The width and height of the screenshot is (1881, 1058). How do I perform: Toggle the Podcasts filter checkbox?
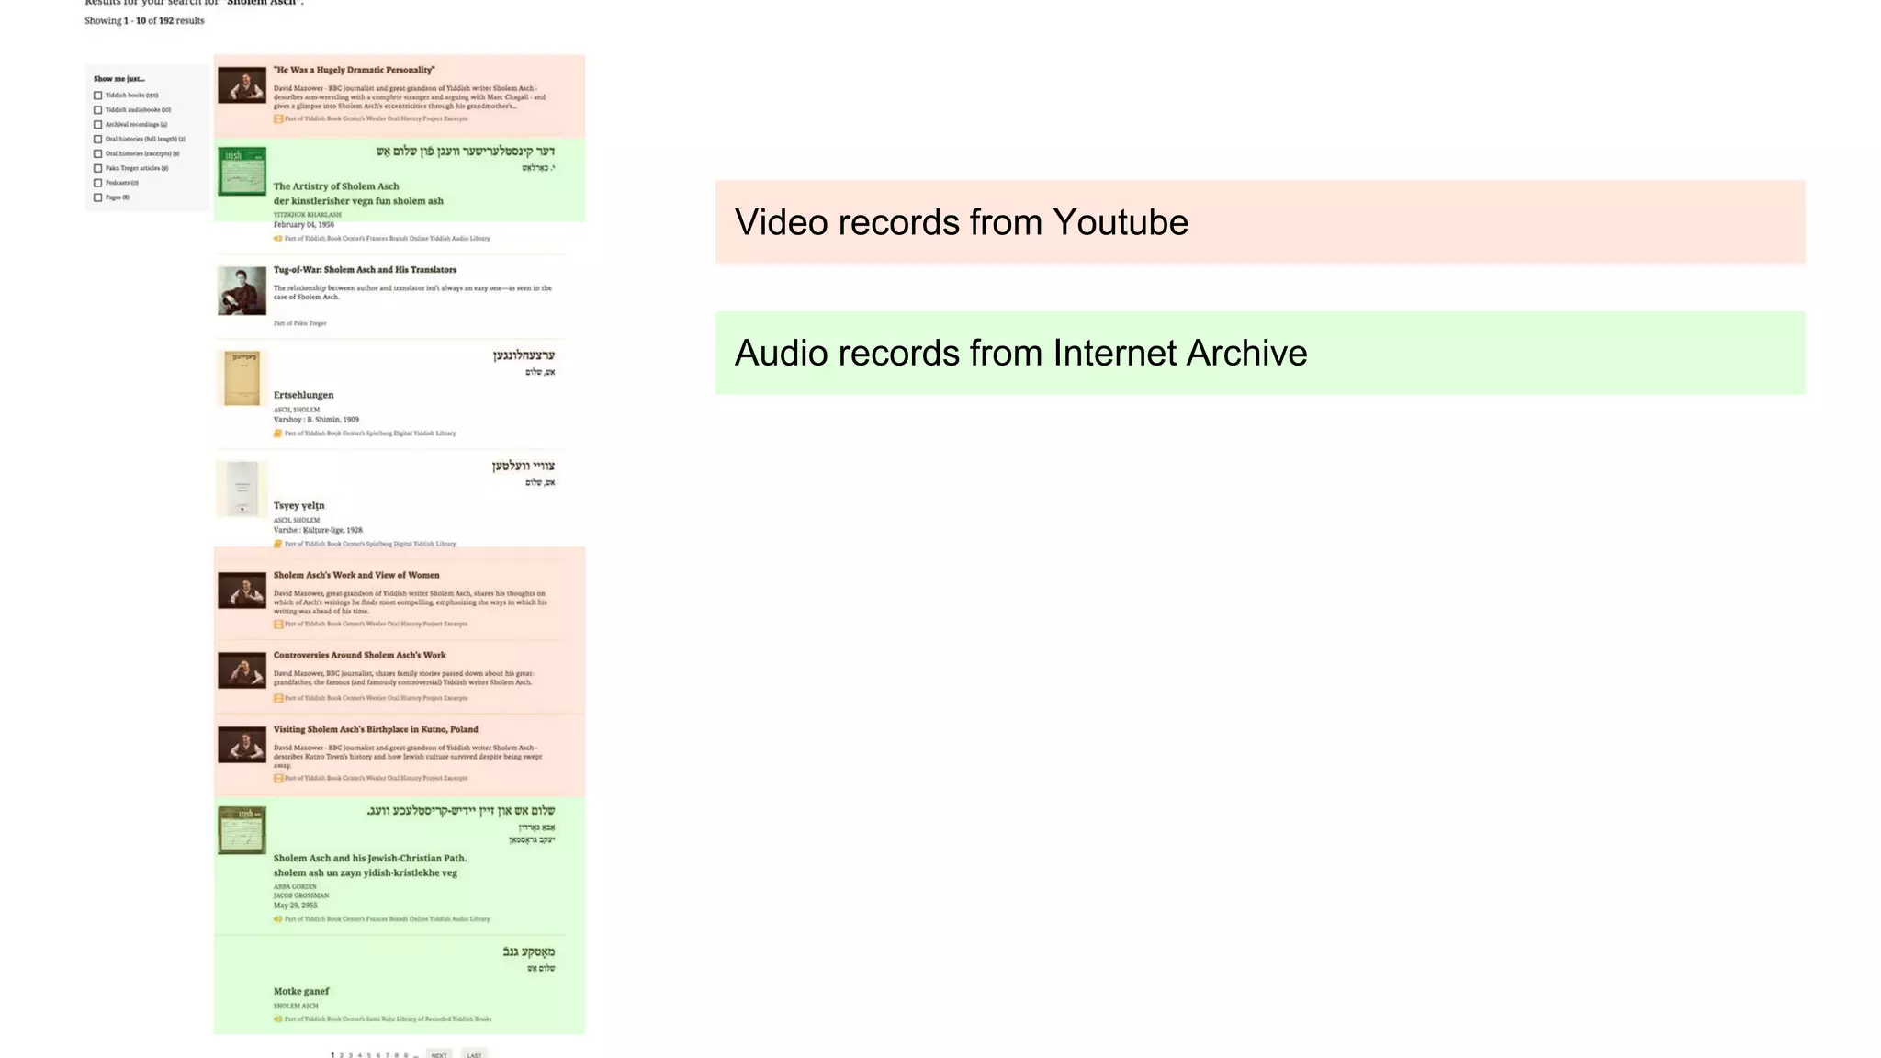pyautogui.click(x=97, y=183)
